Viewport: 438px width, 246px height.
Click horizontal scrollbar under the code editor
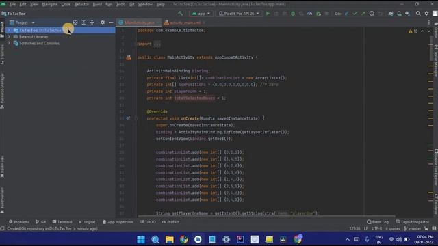coord(266,216)
